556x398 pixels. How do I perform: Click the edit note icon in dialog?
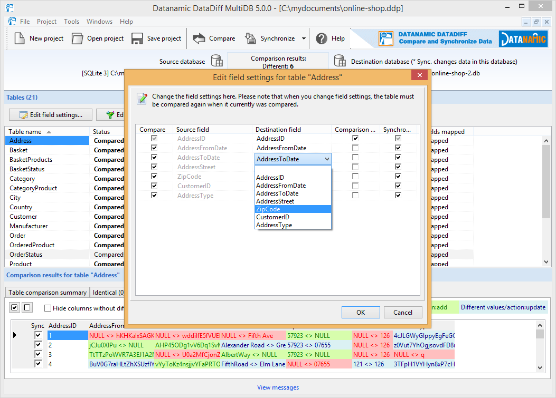[142, 99]
